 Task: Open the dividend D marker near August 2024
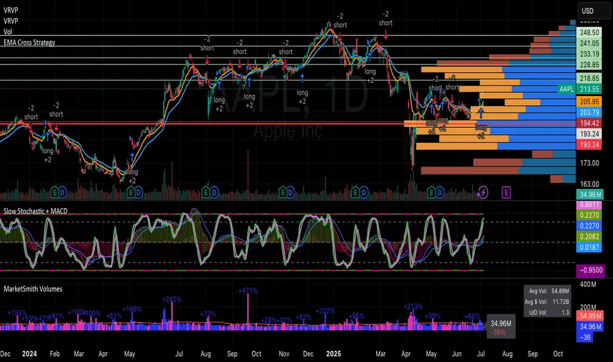[214, 193]
